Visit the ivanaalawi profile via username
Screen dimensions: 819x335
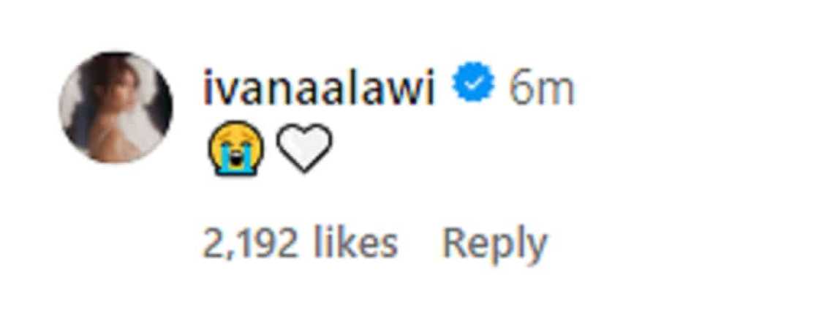(320, 89)
